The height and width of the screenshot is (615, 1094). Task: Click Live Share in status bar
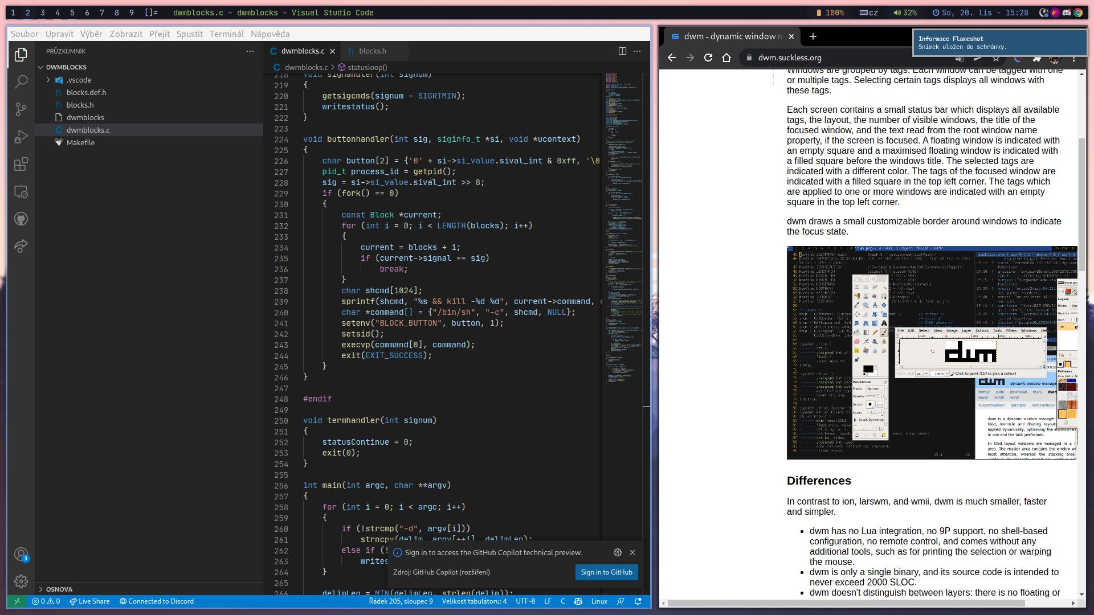tap(89, 601)
